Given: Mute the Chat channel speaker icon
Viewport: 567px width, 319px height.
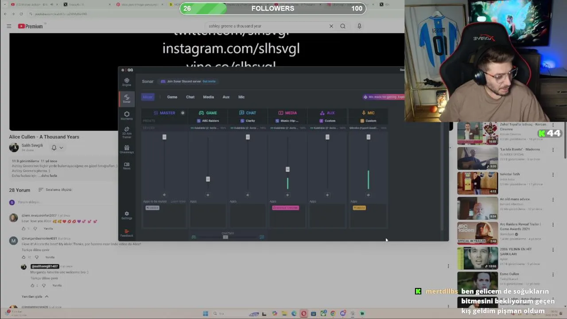Looking at the screenshot, I should 248,195.
